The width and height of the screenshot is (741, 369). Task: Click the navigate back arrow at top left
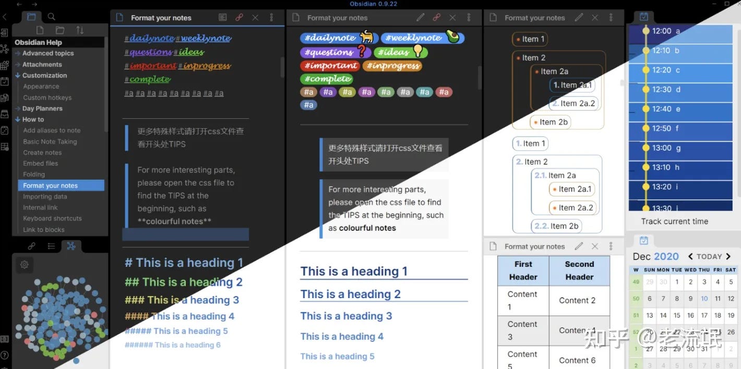pyautogui.click(x=19, y=4)
